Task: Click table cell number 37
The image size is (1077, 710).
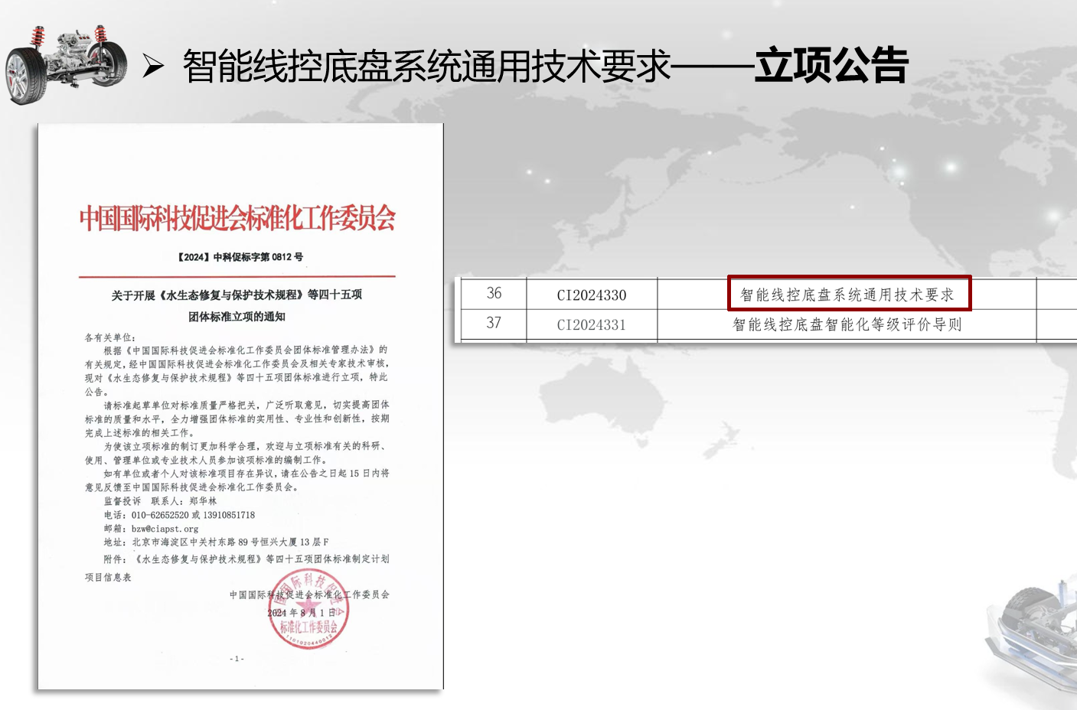Action: coord(494,324)
